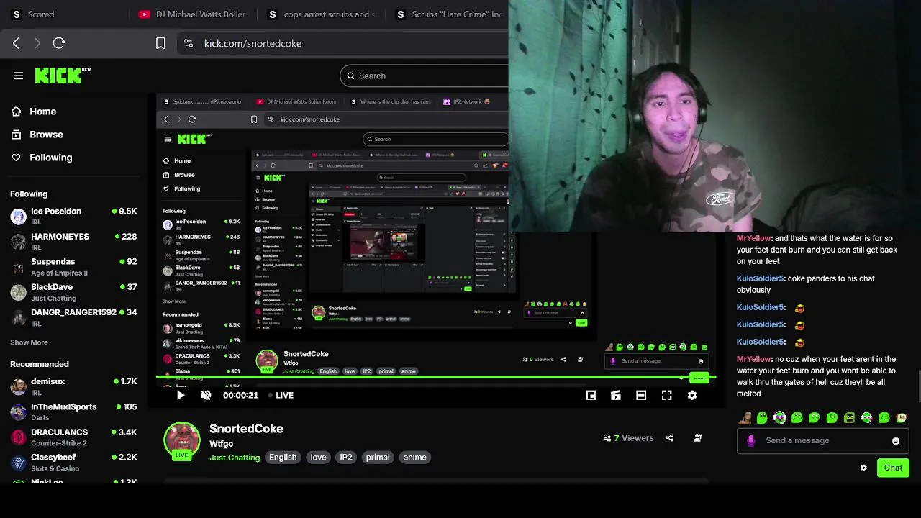Screen dimensions: 921x518
Task: Click the video progress bar
Action: tap(435, 377)
